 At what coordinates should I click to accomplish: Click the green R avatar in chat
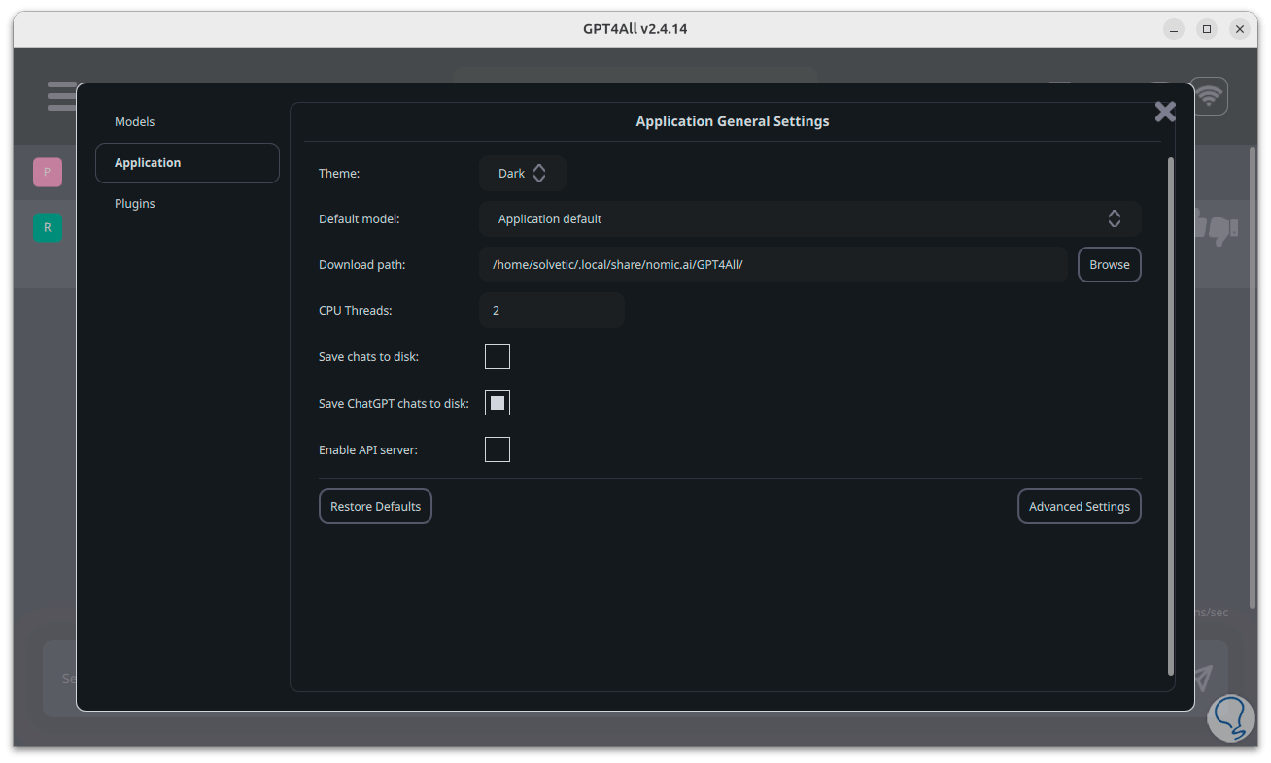coord(48,228)
